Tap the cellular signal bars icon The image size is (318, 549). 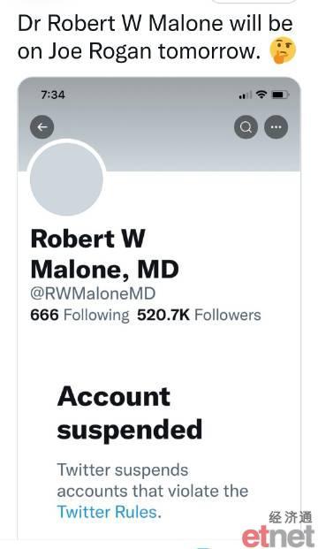pyautogui.click(x=246, y=95)
